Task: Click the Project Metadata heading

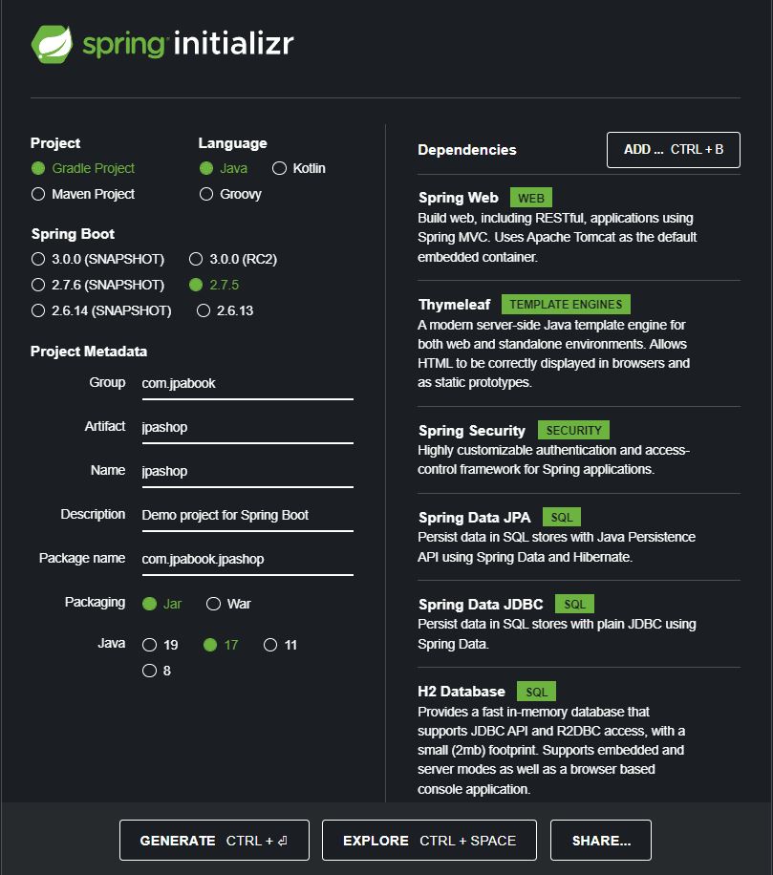Action: tap(89, 352)
